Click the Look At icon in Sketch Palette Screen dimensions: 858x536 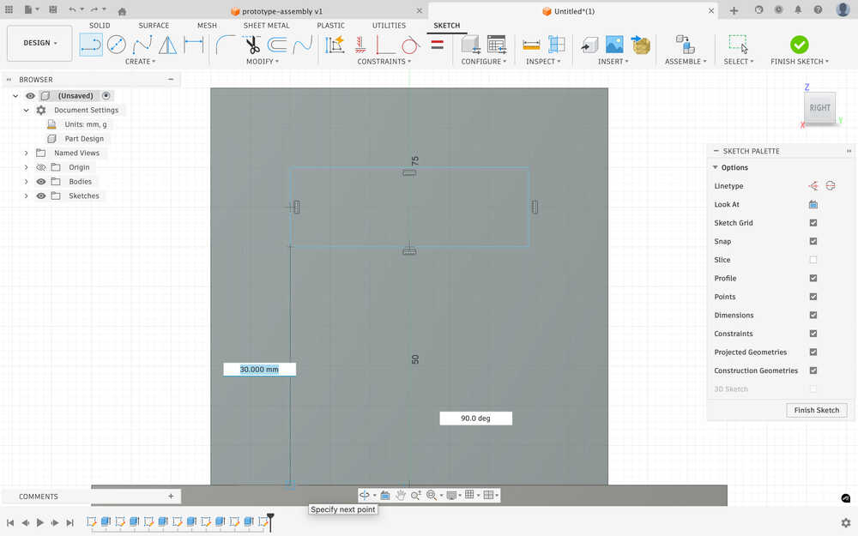coord(813,204)
